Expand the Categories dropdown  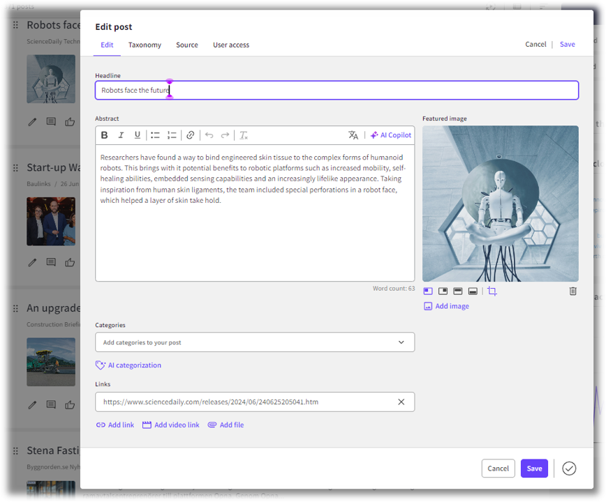(401, 342)
